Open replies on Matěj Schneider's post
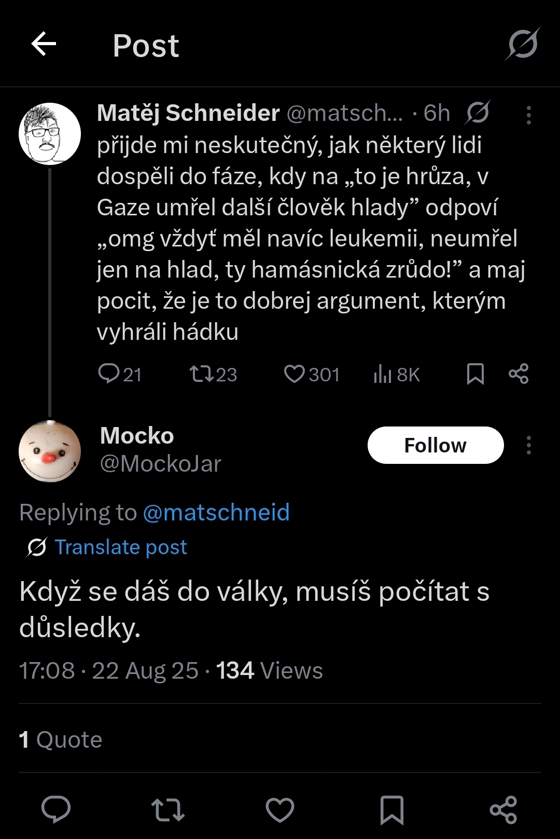Screen dimensions: 560x839 (x=119, y=374)
